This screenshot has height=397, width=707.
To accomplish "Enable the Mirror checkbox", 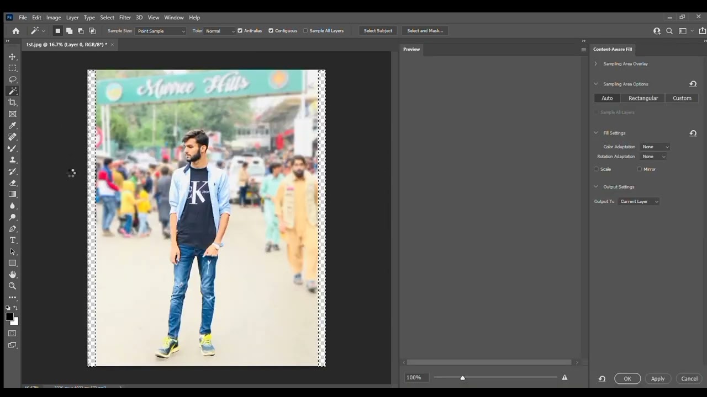I will click(639, 169).
